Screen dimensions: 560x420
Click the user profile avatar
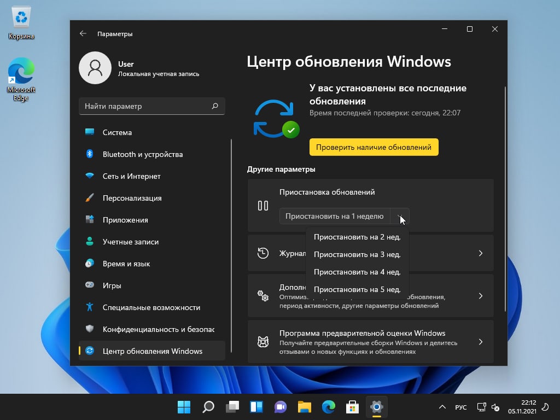tap(95, 68)
